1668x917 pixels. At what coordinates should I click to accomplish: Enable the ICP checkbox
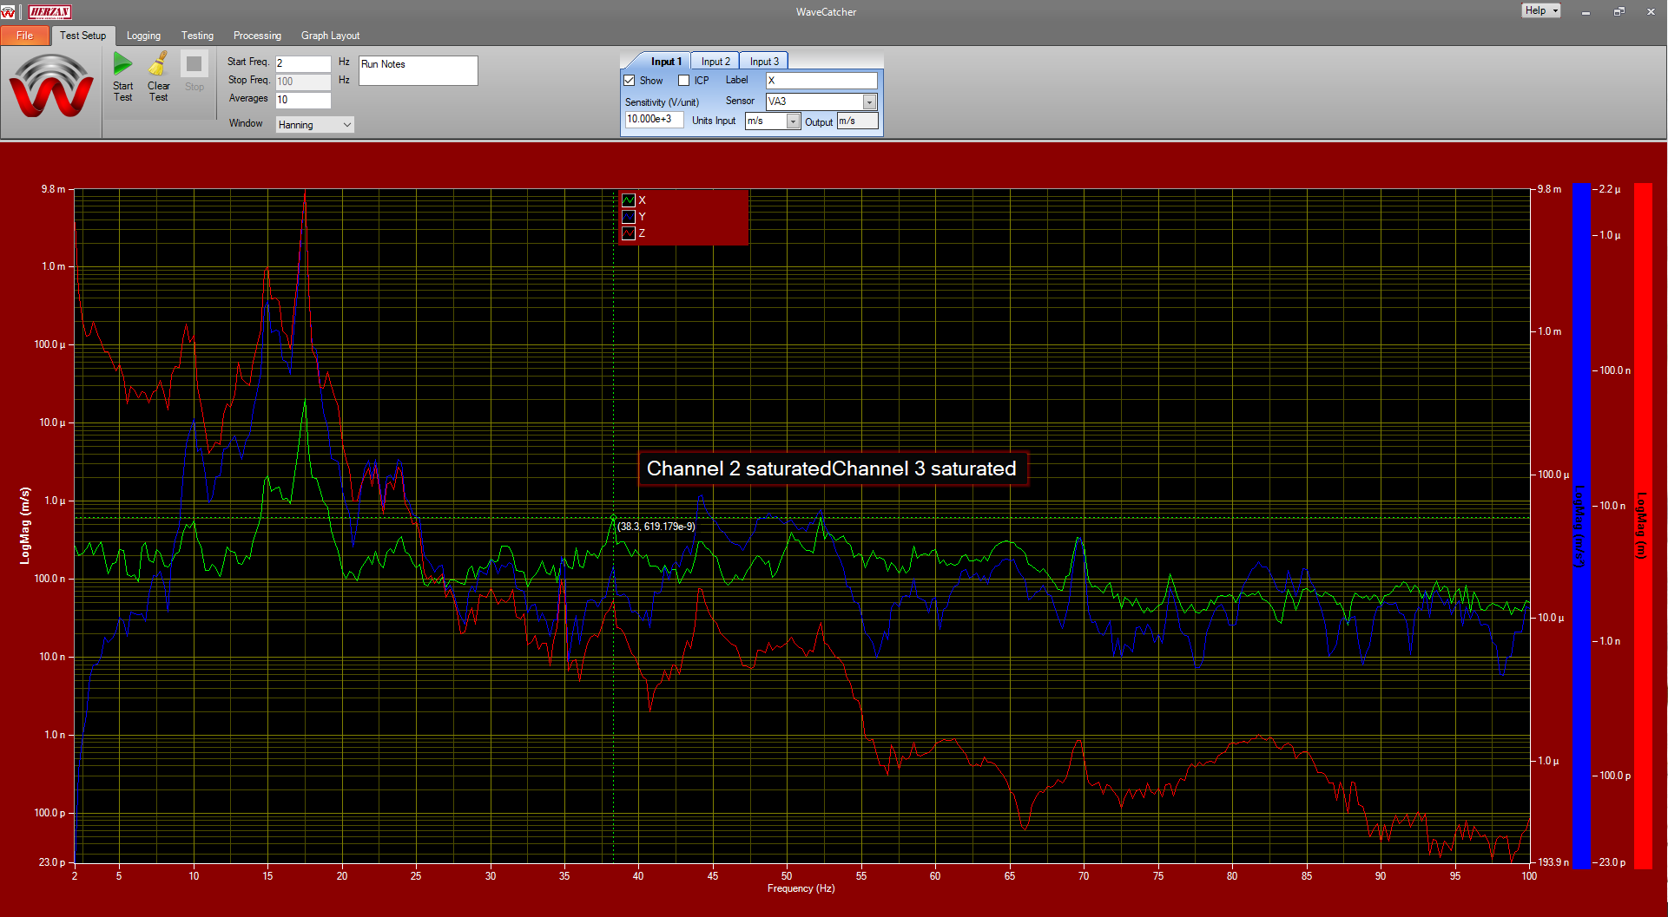(x=684, y=81)
